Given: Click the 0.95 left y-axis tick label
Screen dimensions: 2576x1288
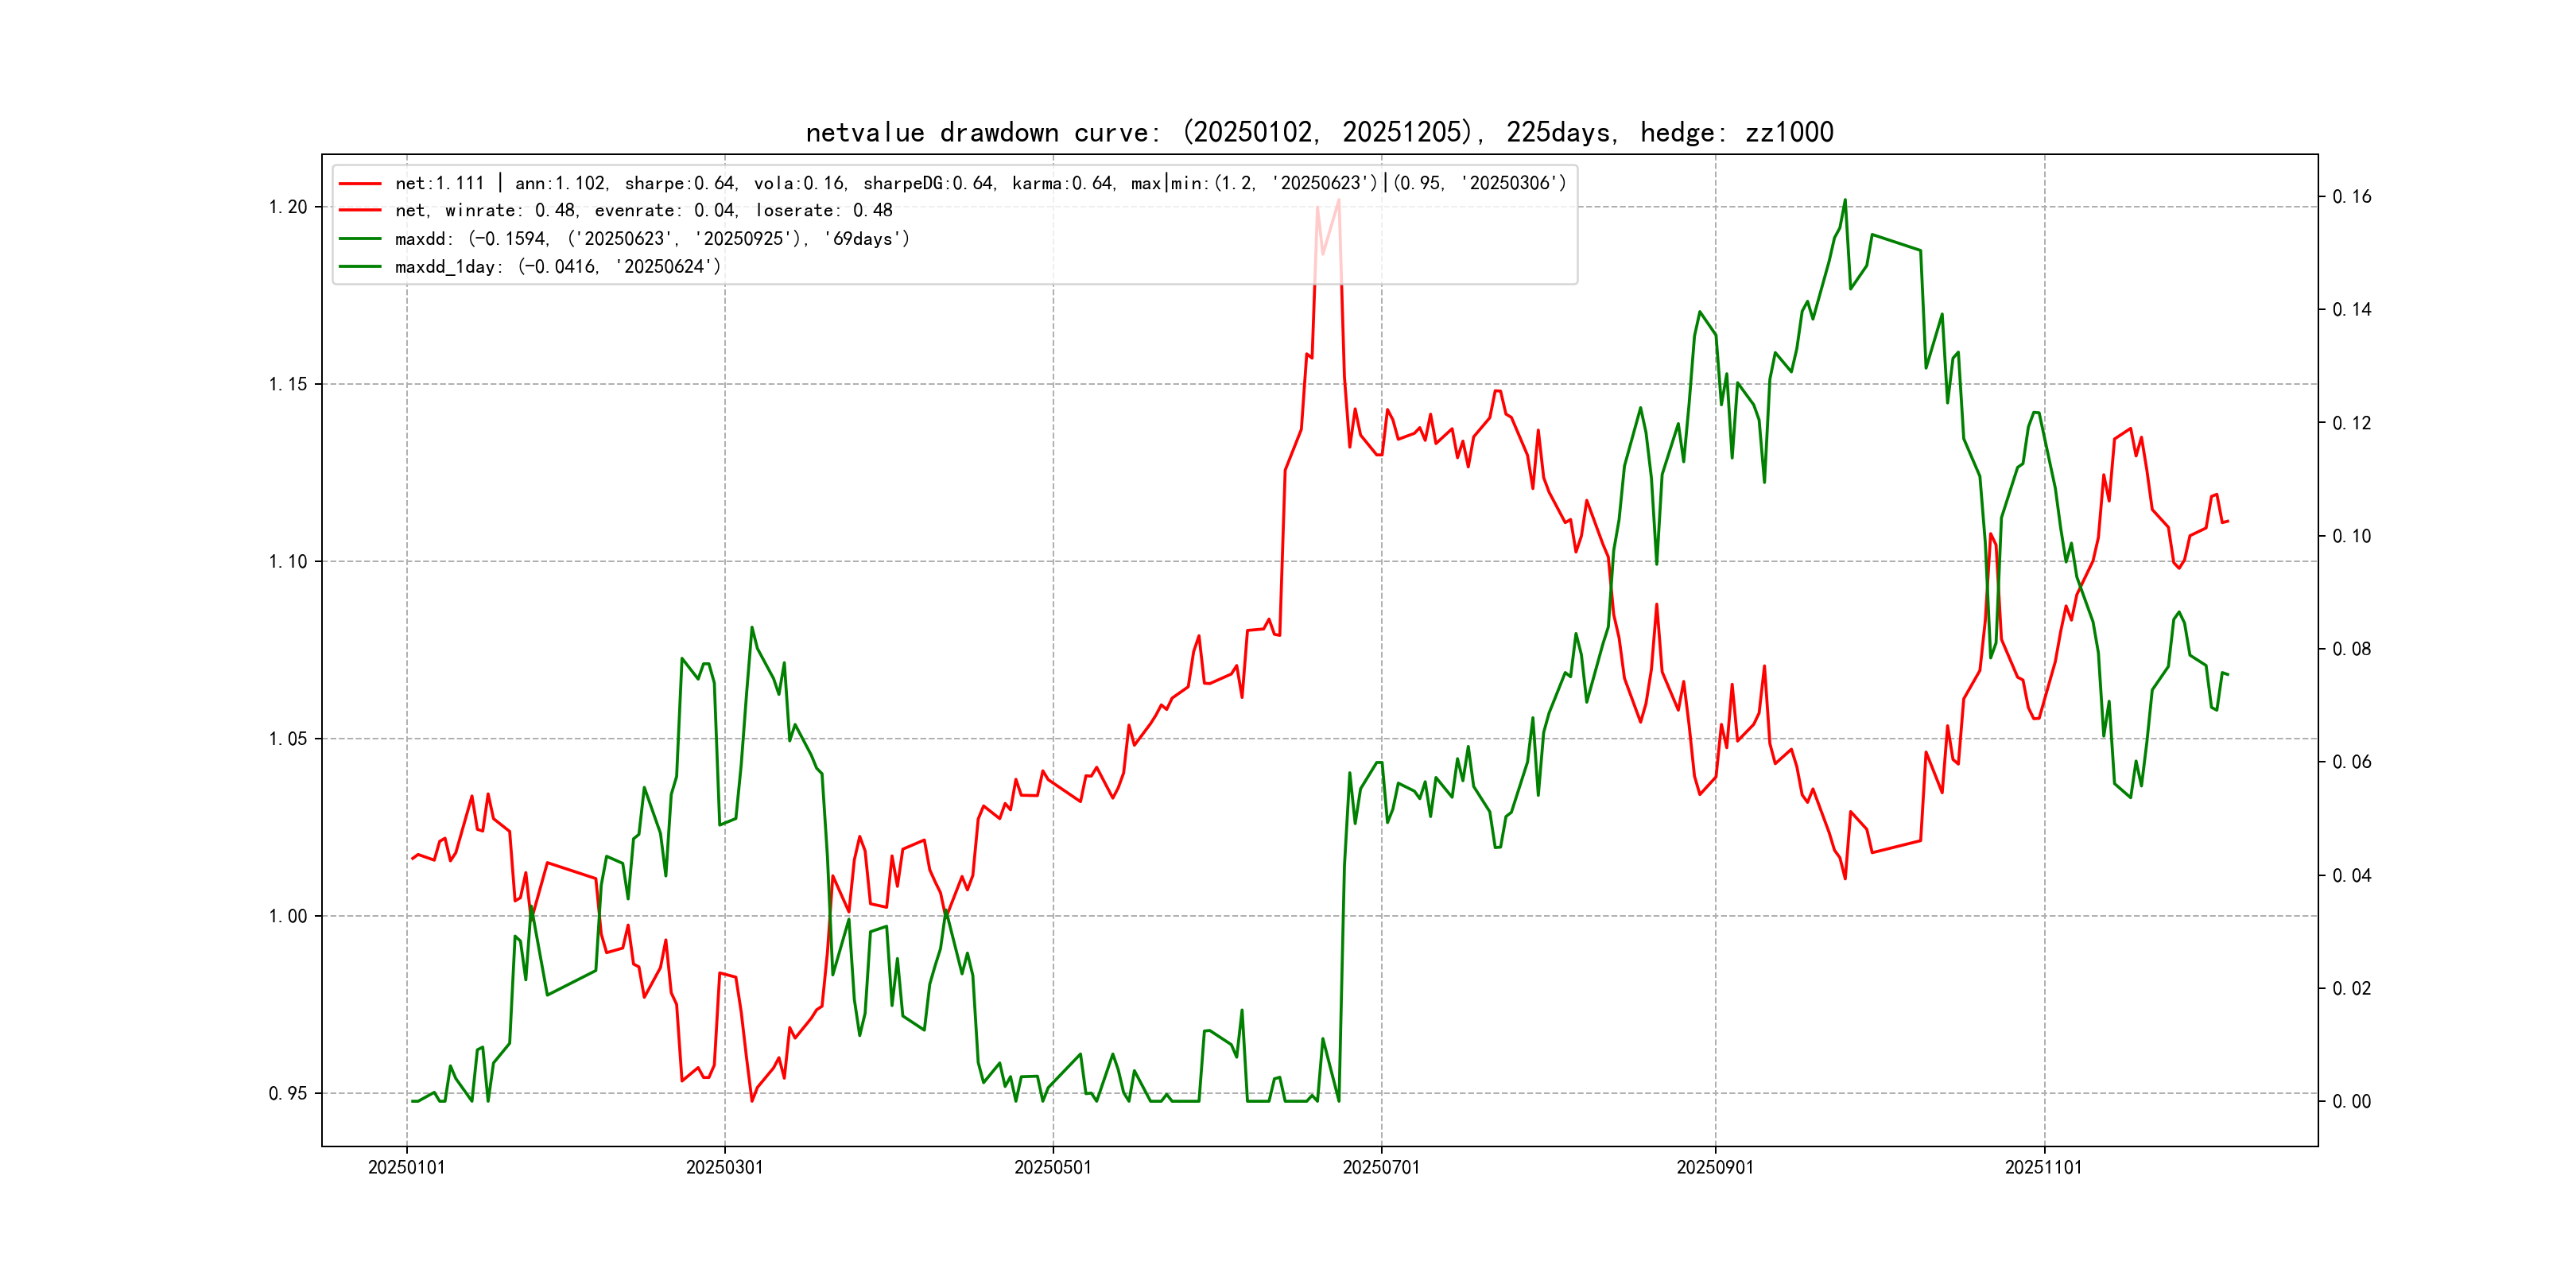Looking at the screenshot, I should click(288, 1093).
